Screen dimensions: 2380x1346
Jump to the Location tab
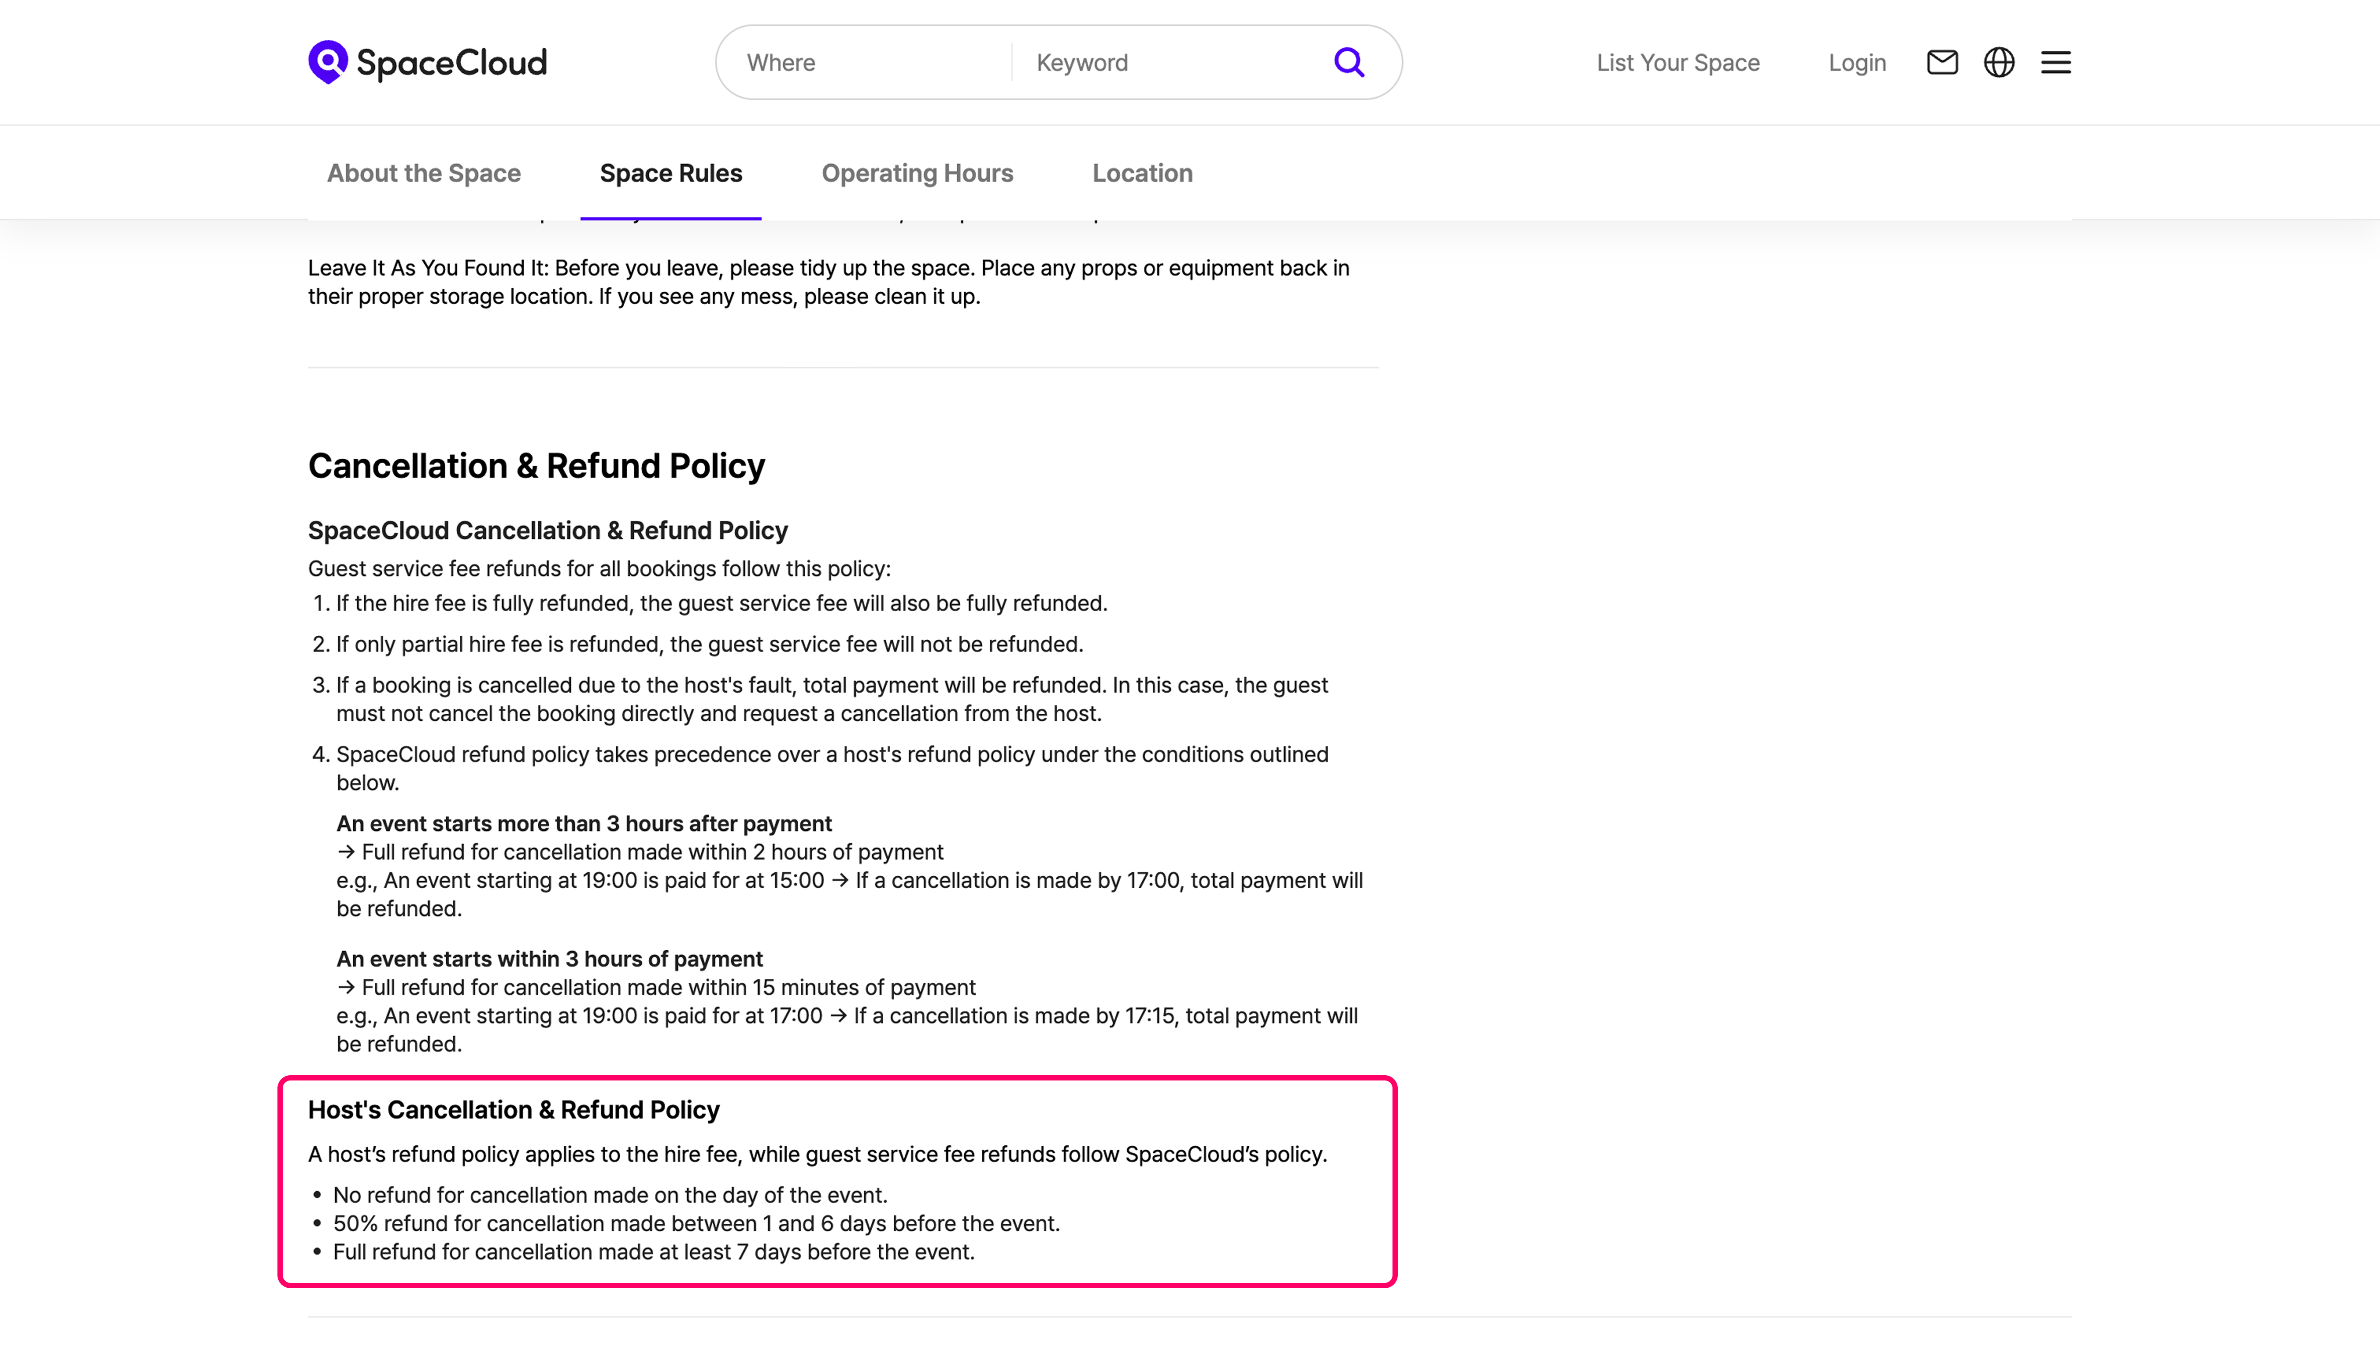pos(1142,173)
